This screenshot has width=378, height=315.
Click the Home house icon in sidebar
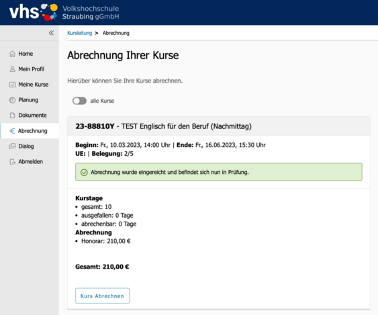click(x=12, y=54)
